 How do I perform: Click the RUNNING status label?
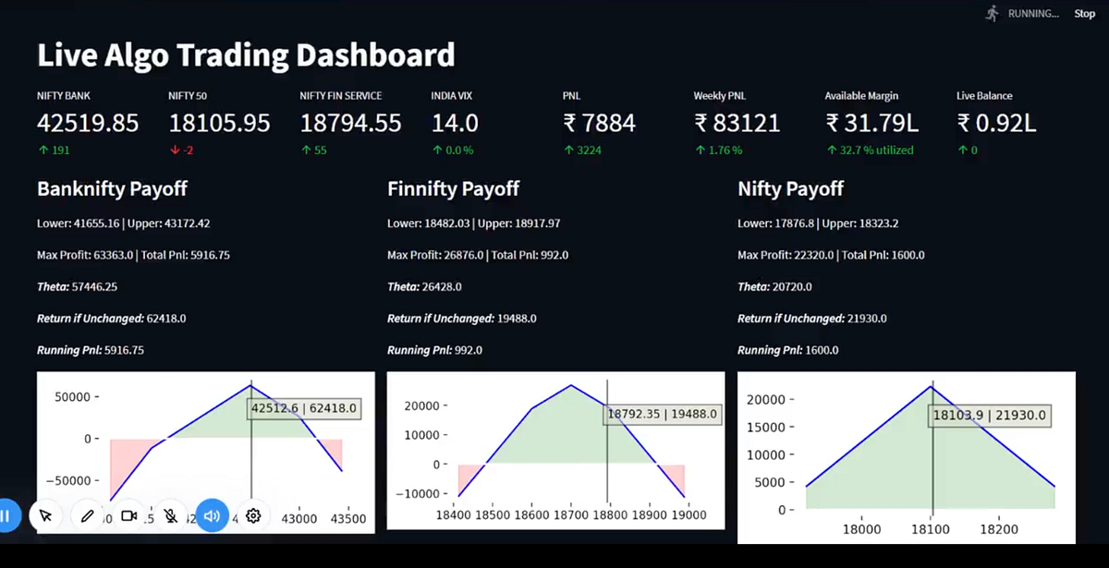(1034, 13)
